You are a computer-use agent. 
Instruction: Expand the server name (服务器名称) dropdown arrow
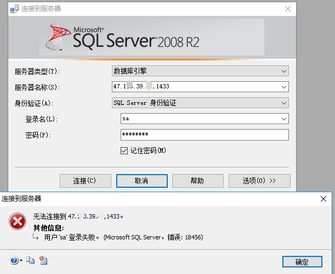click(284, 87)
